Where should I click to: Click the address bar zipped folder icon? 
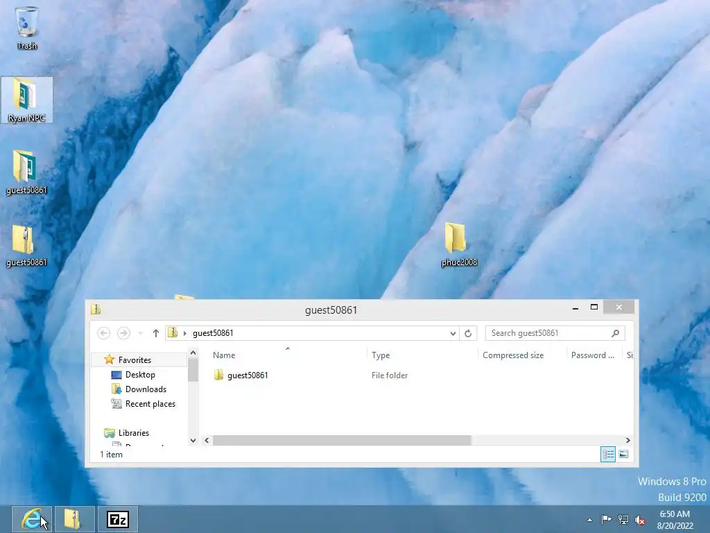pyautogui.click(x=173, y=332)
